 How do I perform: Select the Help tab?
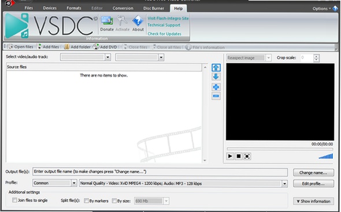(x=179, y=9)
